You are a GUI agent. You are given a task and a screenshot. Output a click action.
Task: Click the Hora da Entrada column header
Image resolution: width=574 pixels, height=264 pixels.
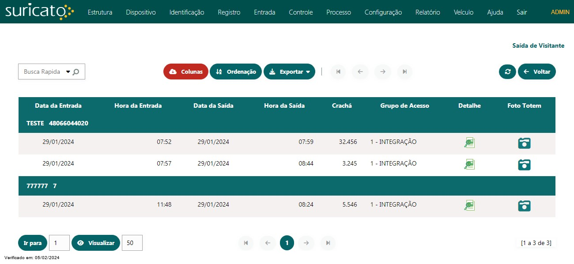pos(138,106)
